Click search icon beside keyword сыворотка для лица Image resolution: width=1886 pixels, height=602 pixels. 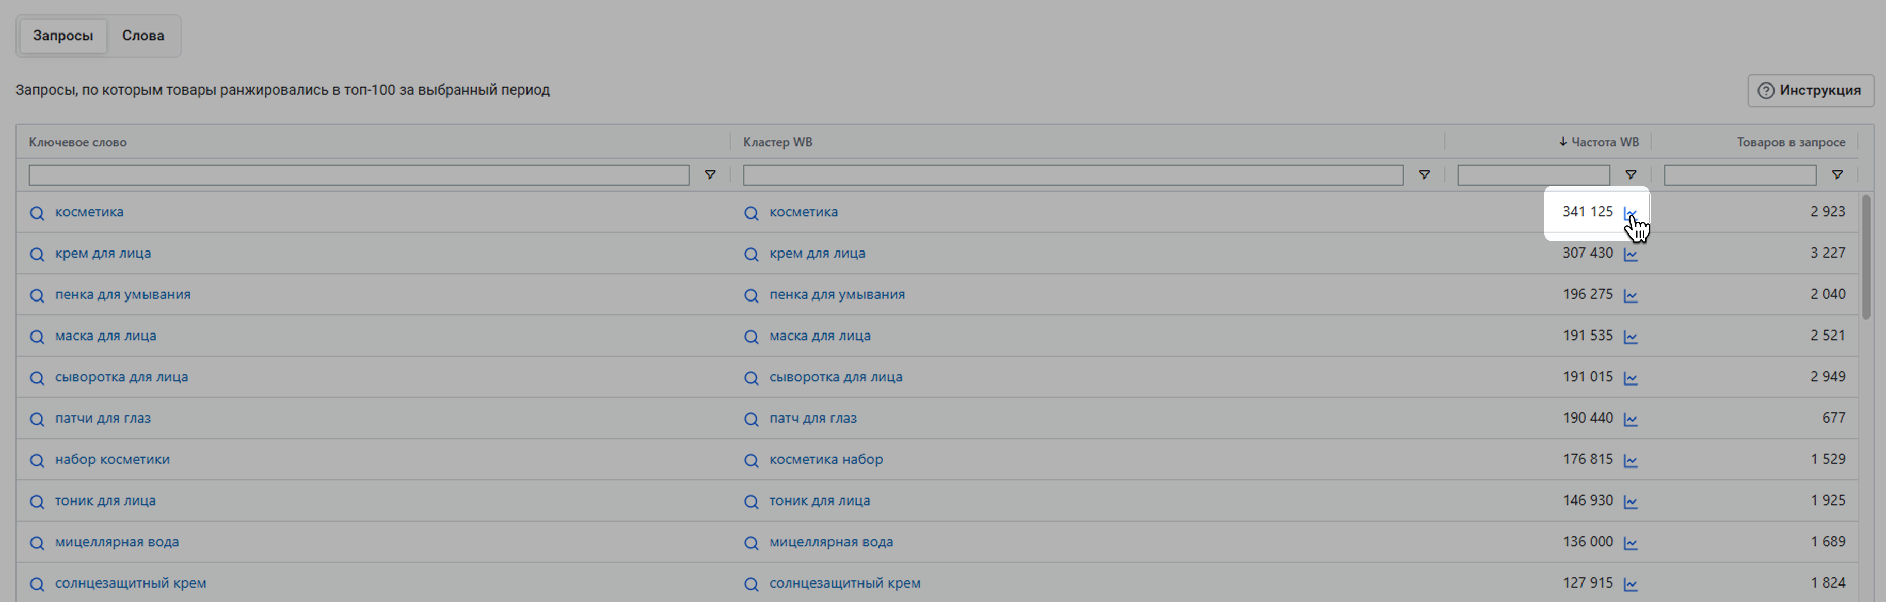pyautogui.click(x=37, y=377)
